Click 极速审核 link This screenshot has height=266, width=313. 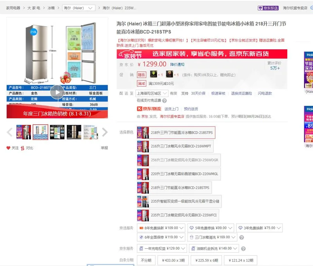point(218,93)
